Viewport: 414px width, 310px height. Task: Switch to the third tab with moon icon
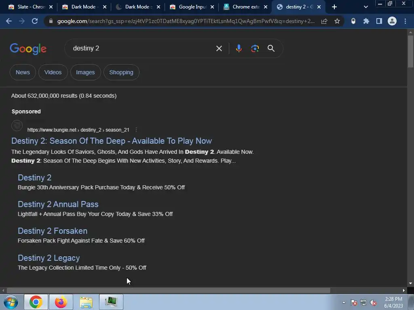pos(135,7)
